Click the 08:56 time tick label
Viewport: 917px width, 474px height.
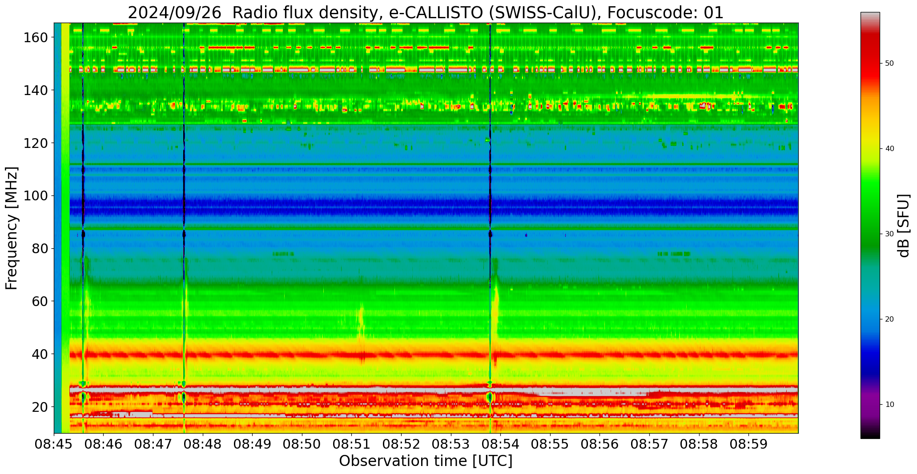click(599, 444)
